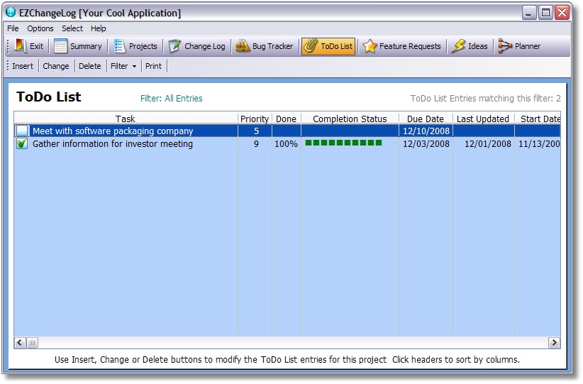Screen dimensions: 583x384
Task: Sort by the Completion Status column header
Action: pyautogui.click(x=350, y=119)
